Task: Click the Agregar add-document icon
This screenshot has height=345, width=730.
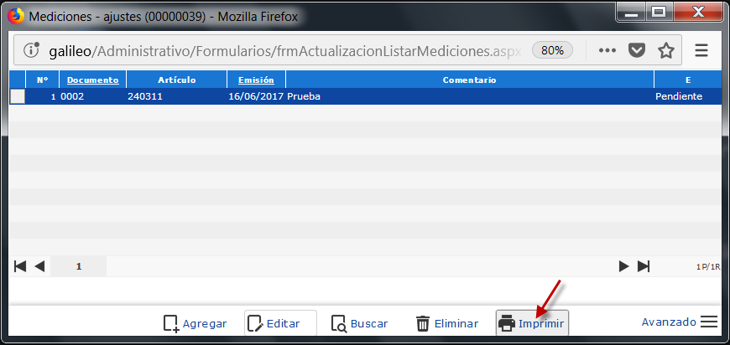Action: pyautogui.click(x=171, y=323)
